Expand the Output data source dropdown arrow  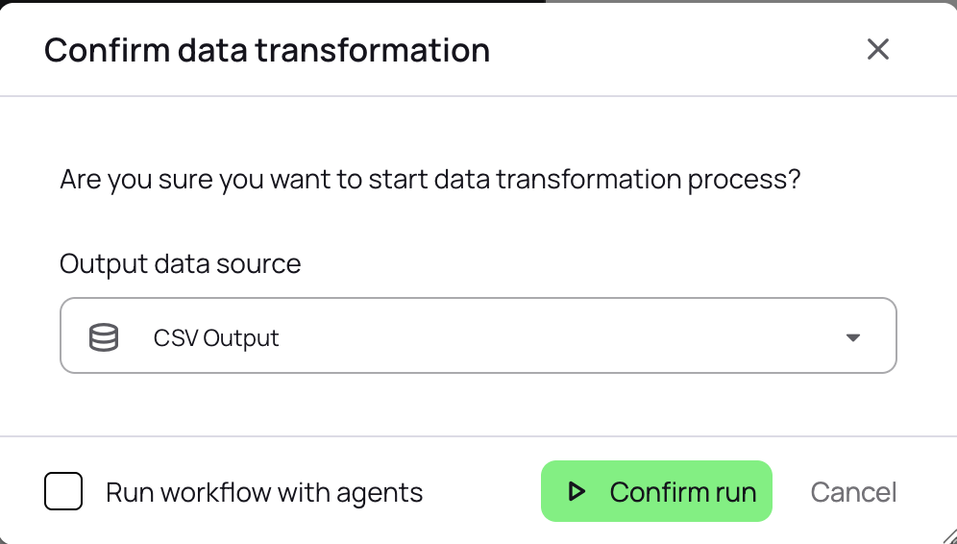(x=852, y=337)
